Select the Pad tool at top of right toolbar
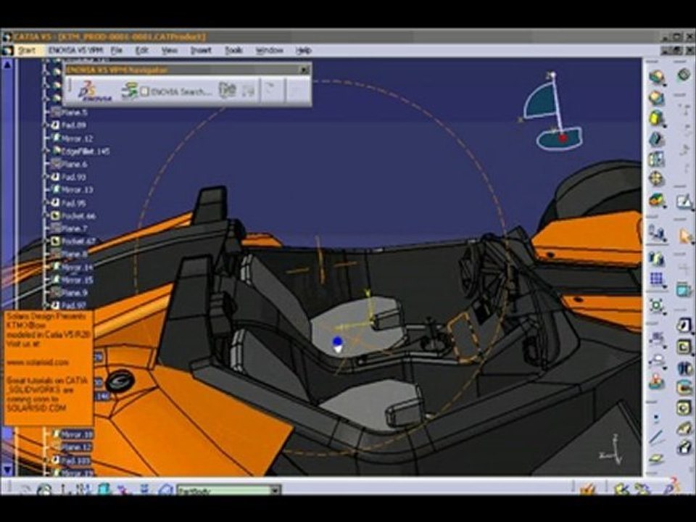 click(x=657, y=78)
